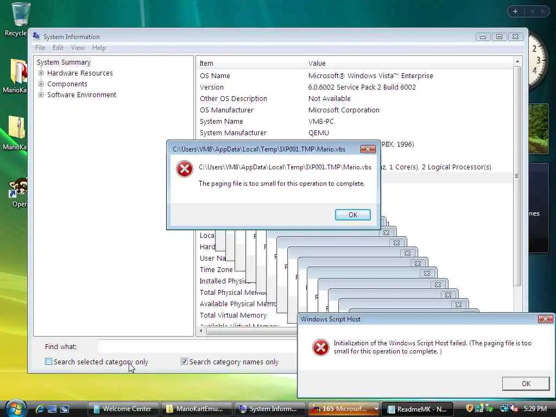Viewport: 556px width, 417px height.
Task: Click the value QEMU
Action: [x=318, y=132]
